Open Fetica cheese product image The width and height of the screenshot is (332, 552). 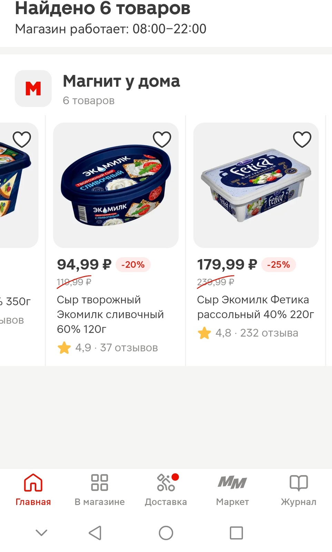(x=256, y=185)
